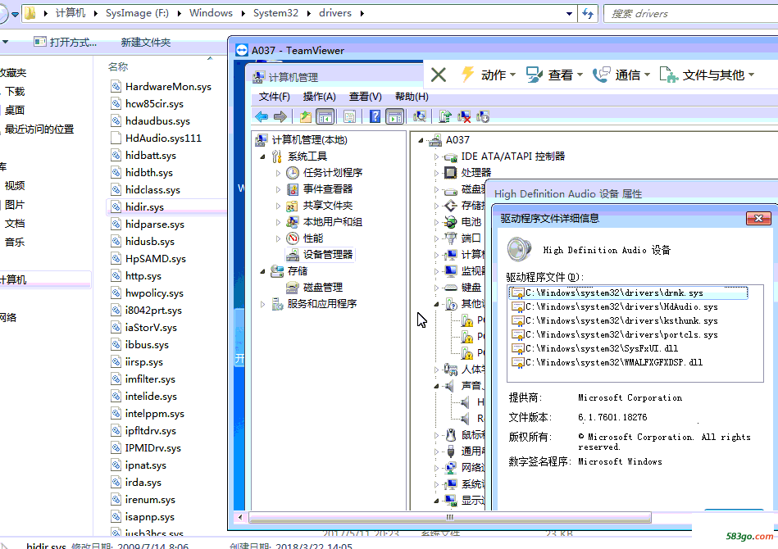Image resolution: width=778 pixels, height=549 pixels.
Task: Click Windows in the Explorer address bar
Action: point(211,13)
